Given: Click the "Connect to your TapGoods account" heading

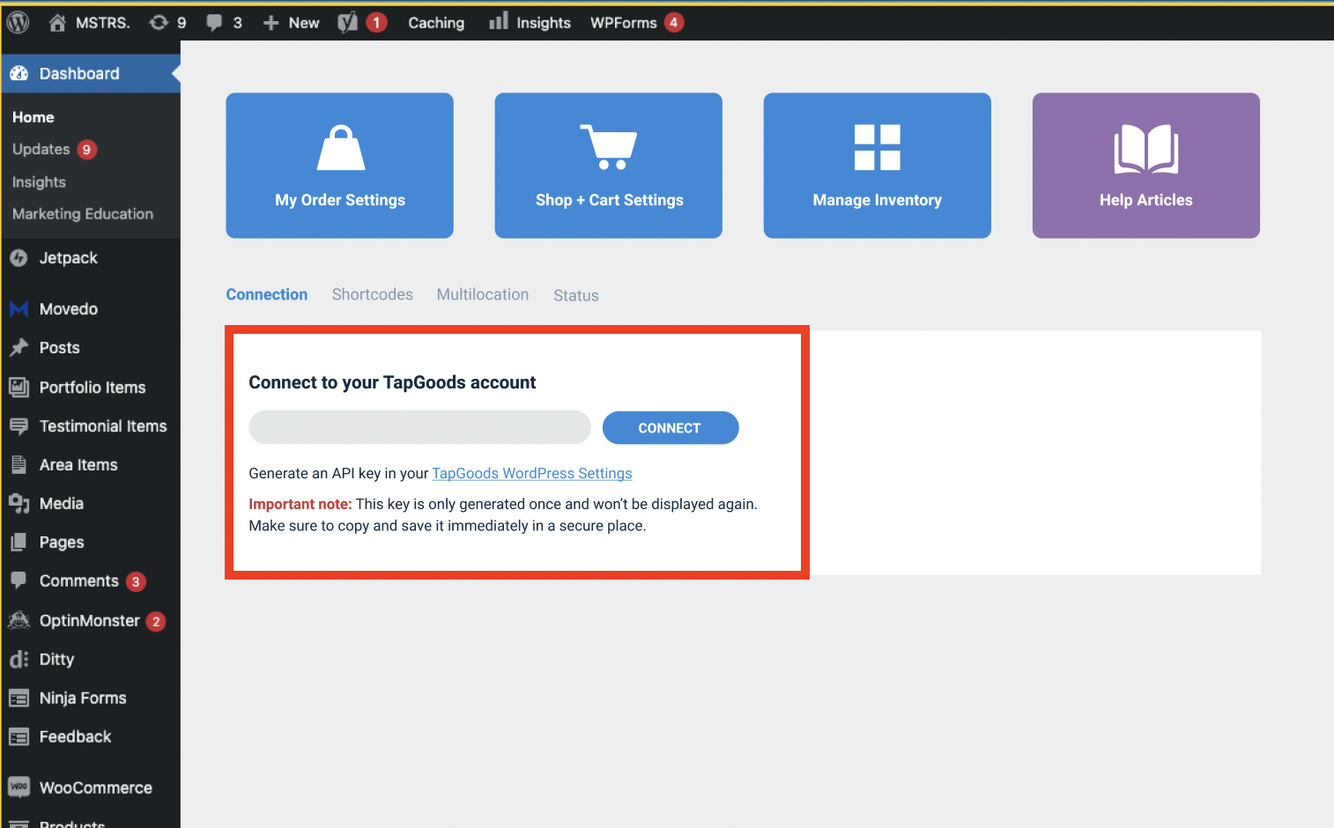Looking at the screenshot, I should [x=392, y=382].
